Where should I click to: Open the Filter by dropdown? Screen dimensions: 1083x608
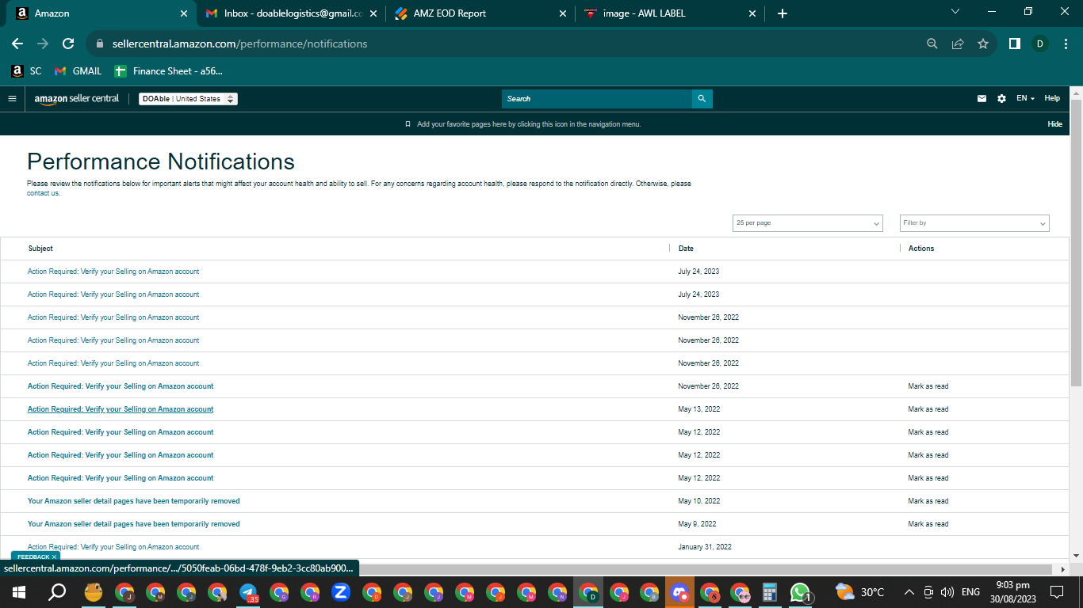pos(974,223)
